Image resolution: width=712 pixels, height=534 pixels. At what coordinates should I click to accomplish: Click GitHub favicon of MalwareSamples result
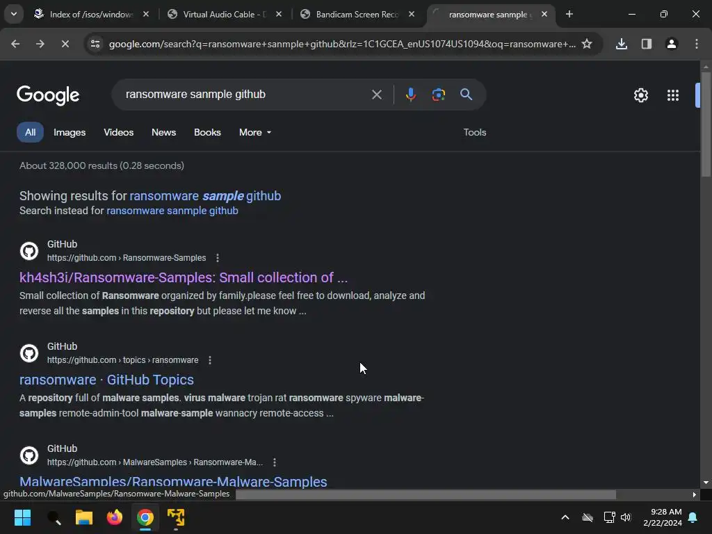coord(29,455)
